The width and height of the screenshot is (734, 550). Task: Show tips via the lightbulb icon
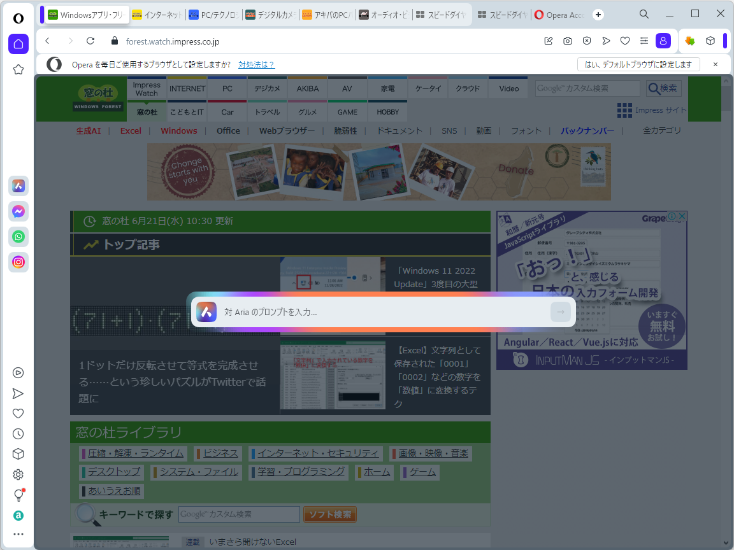(18, 495)
